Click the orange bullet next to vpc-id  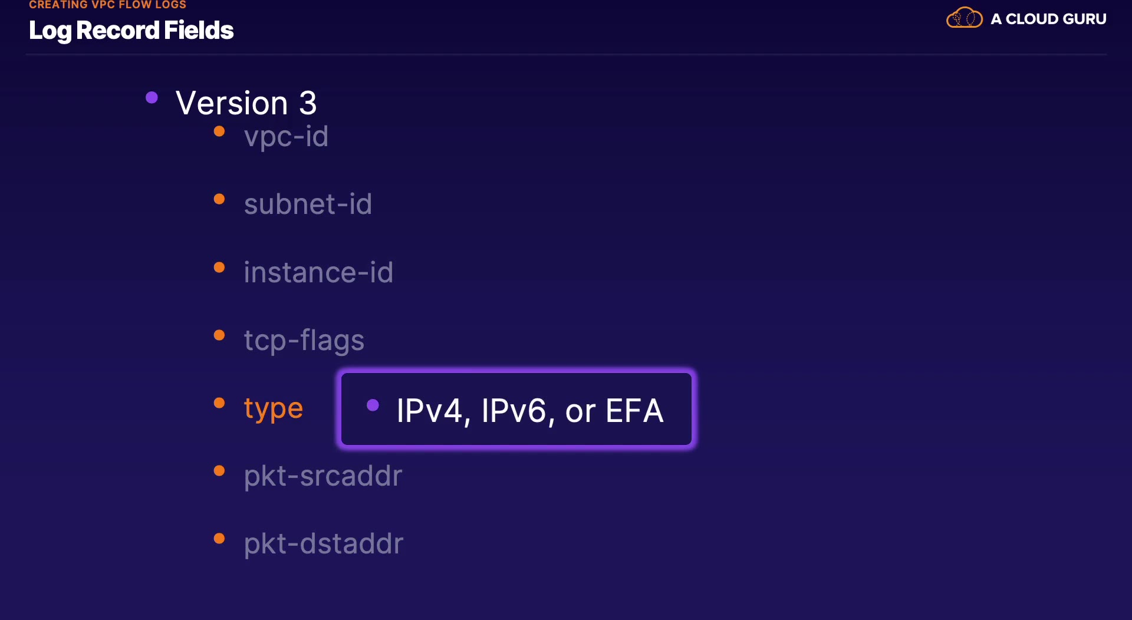click(219, 131)
